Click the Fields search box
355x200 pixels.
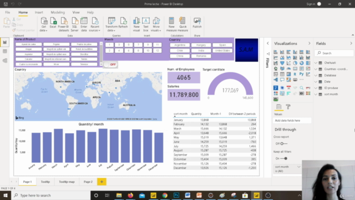coord(334,53)
